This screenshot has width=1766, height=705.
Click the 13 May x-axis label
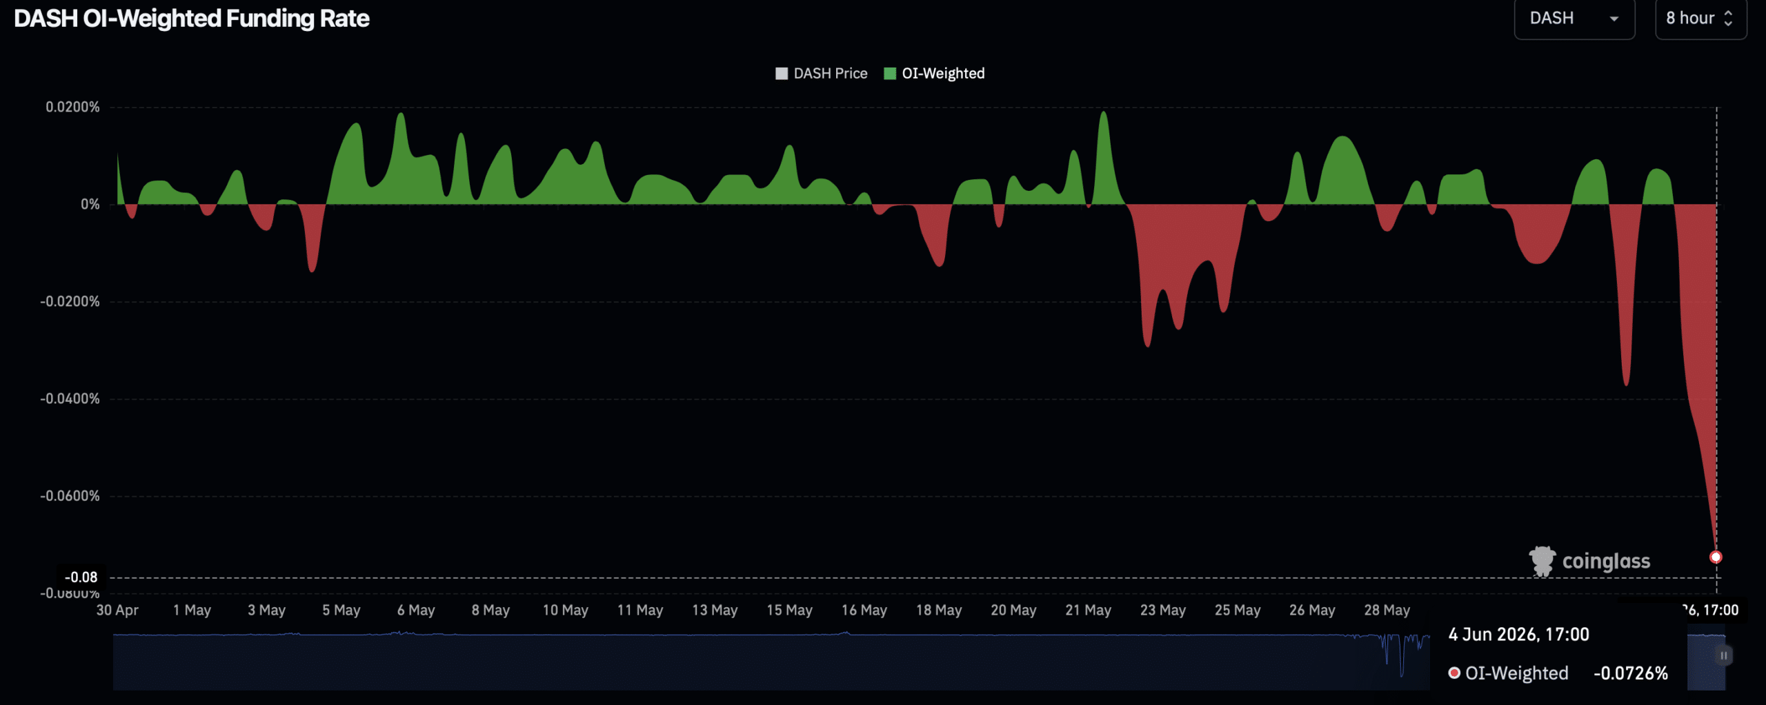pyautogui.click(x=715, y=610)
